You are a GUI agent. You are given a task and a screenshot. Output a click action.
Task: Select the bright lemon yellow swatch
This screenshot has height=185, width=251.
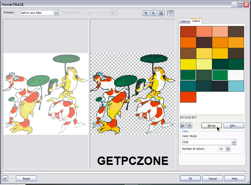point(188,64)
